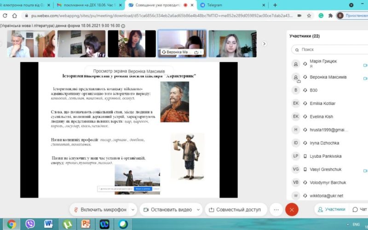Open the more options ellipsis menu
Image resolution: width=368 pixels, height=230 pixels.
click(276, 209)
